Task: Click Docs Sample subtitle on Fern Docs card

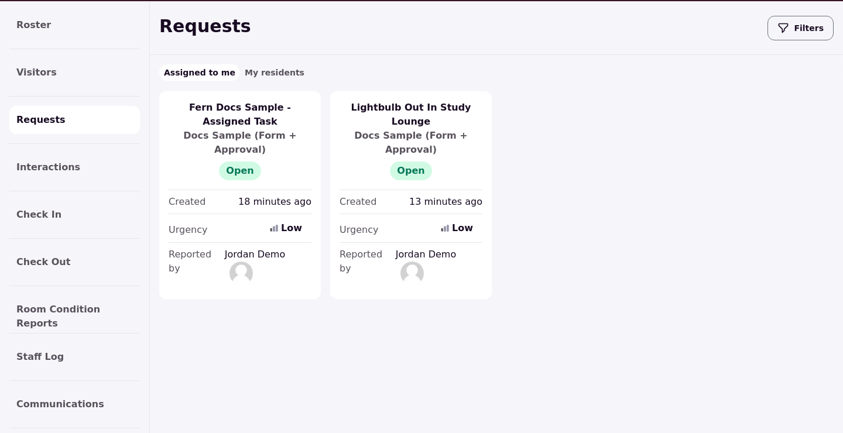Action: pyautogui.click(x=240, y=142)
